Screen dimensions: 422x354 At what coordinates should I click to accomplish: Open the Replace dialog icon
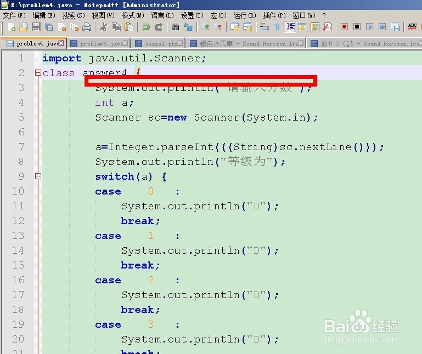(188, 27)
